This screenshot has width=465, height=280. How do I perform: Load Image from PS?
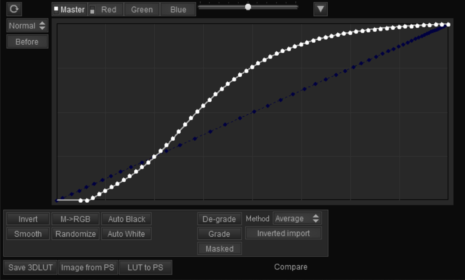coord(88,268)
